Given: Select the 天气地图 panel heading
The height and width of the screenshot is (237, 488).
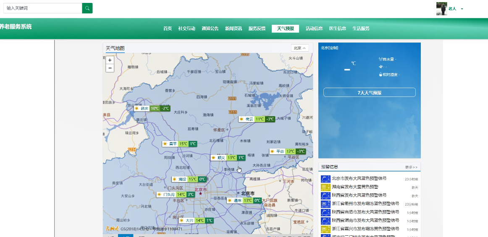Looking at the screenshot, I should pyautogui.click(x=115, y=49).
